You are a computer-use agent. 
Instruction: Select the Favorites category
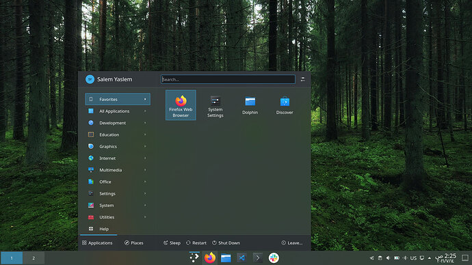118,99
